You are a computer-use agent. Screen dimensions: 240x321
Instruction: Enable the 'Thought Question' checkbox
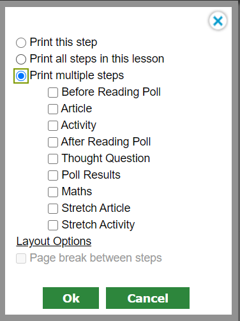[53, 159]
